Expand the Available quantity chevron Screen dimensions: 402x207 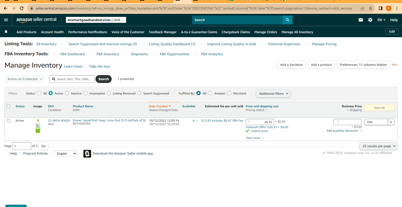[x=197, y=121]
